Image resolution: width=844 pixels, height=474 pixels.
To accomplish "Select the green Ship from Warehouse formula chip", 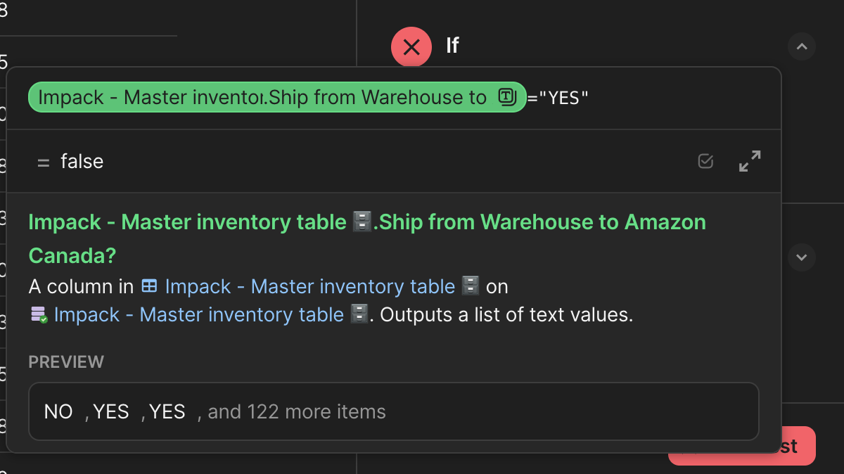I will 277,97.
